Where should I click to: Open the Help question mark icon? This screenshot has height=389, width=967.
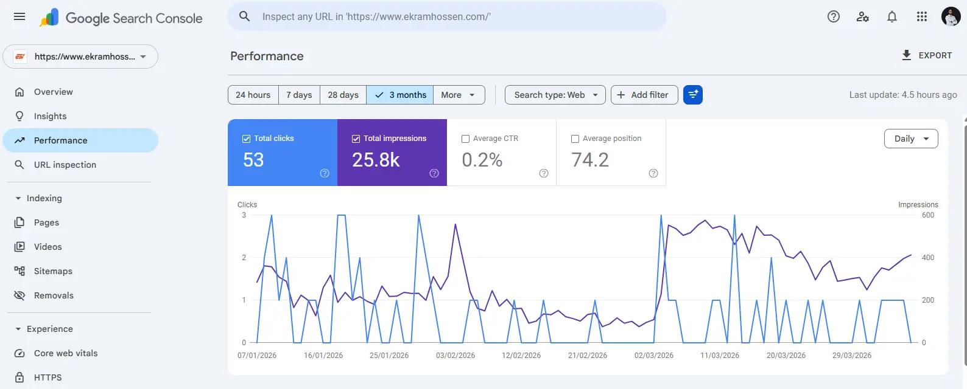(x=834, y=17)
